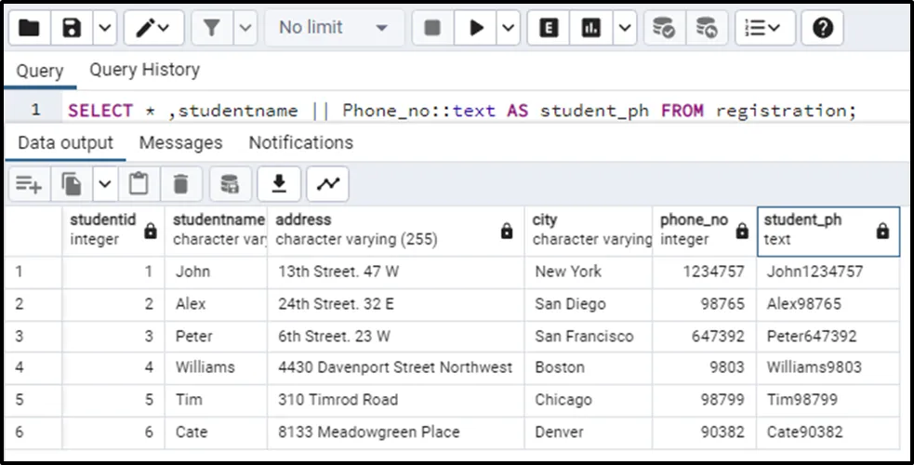Click the Explain Analyze chart icon
914x465 pixels.
coord(591,28)
